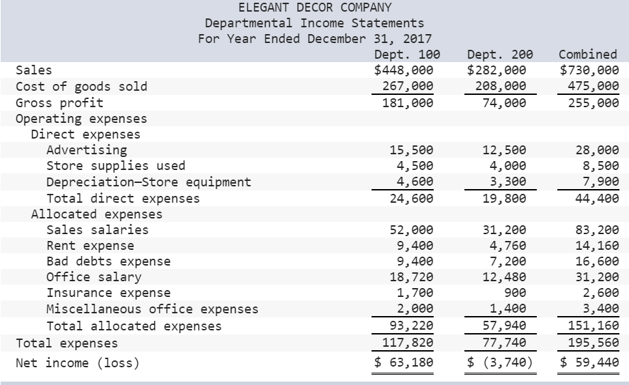Image resolution: width=629 pixels, height=385 pixels.
Task: Click the 14,160 rent value
Action: [598, 246]
